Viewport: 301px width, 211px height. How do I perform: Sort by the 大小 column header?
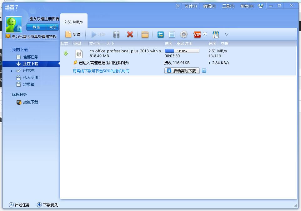pyautogui.click(x=110, y=43)
